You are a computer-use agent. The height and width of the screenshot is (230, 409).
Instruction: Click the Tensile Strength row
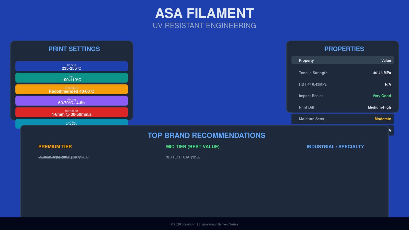(x=342, y=73)
